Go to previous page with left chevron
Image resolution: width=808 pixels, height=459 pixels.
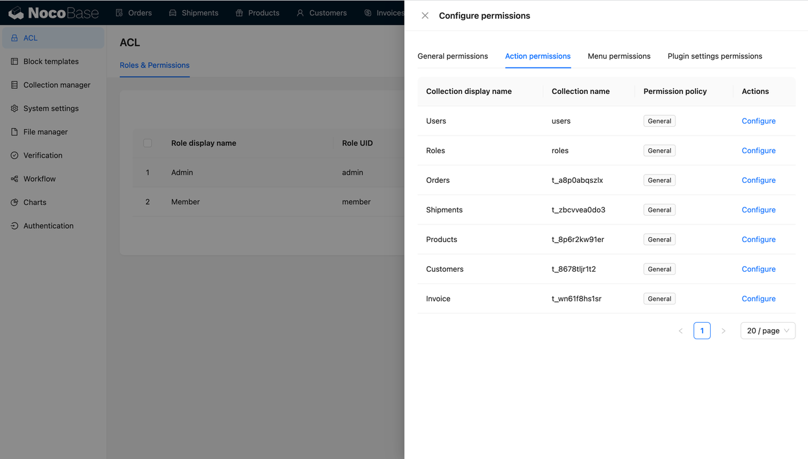tap(680, 330)
